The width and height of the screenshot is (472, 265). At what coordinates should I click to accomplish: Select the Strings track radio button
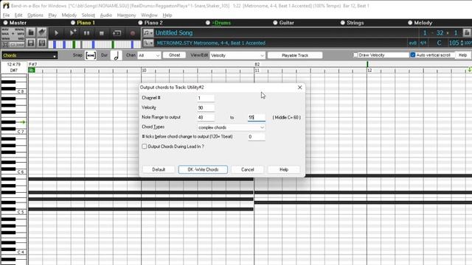click(342, 23)
